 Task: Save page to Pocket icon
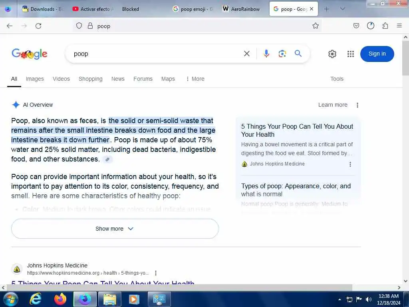356,26
